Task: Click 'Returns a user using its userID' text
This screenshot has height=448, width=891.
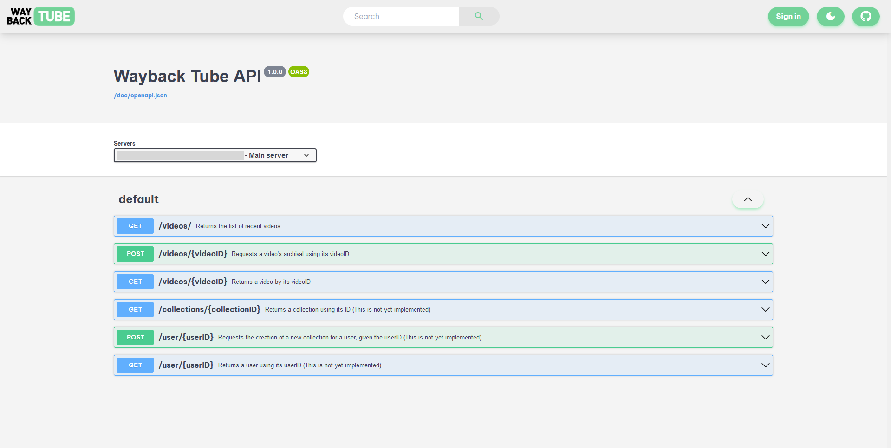Action: tap(299, 365)
